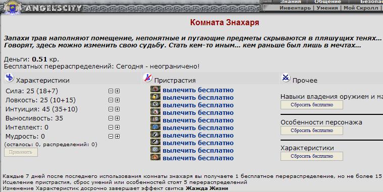The image size is (383, 192).
Task: Click the 'Мудрость: 0' stat label
Action: [25, 137]
